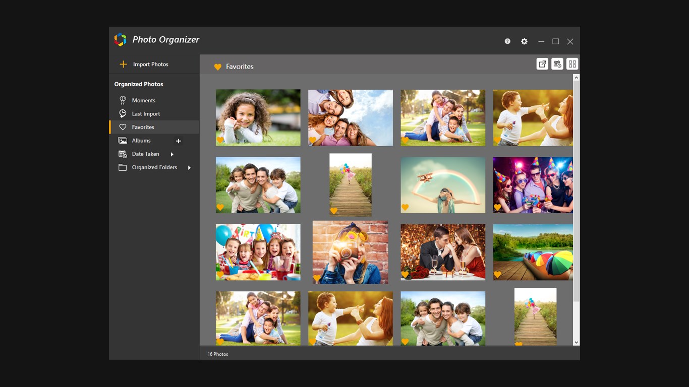Open the girl holding a camera by brick wall
Screen dimensions: 689x387
(x=351, y=252)
